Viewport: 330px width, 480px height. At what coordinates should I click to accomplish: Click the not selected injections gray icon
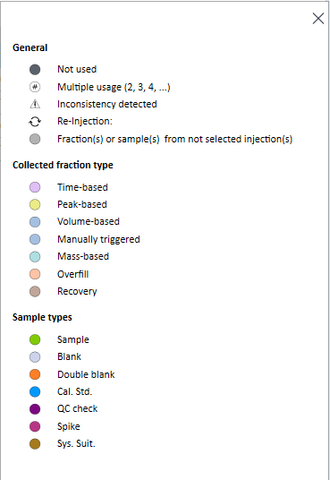tap(35, 139)
